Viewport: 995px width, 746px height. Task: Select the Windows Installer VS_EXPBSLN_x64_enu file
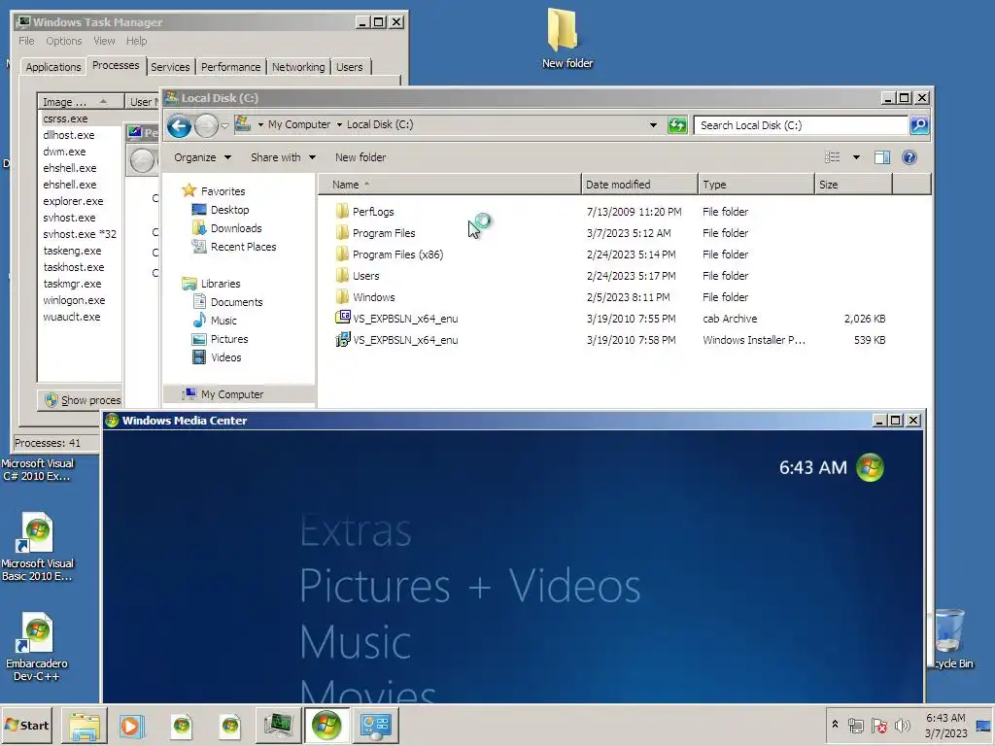(405, 340)
